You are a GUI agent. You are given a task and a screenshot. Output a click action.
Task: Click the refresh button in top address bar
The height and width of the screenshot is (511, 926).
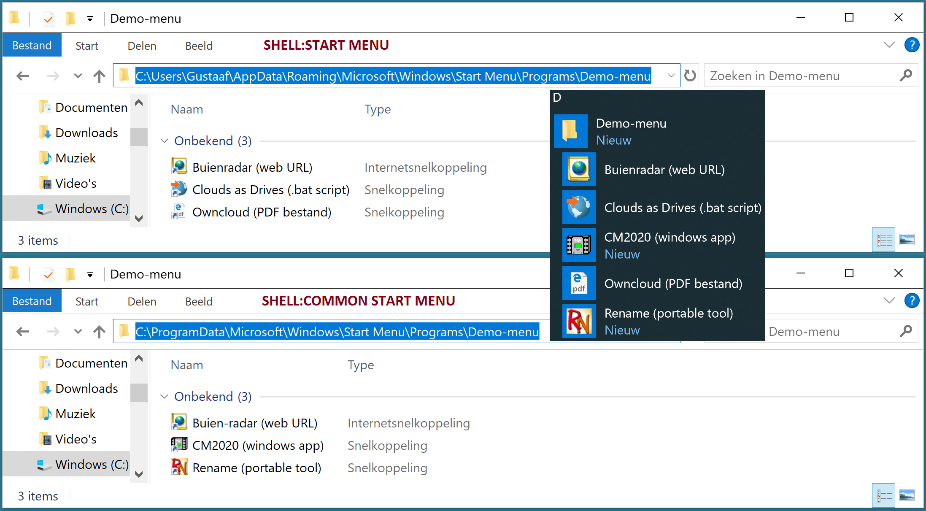[x=690, y=76]
